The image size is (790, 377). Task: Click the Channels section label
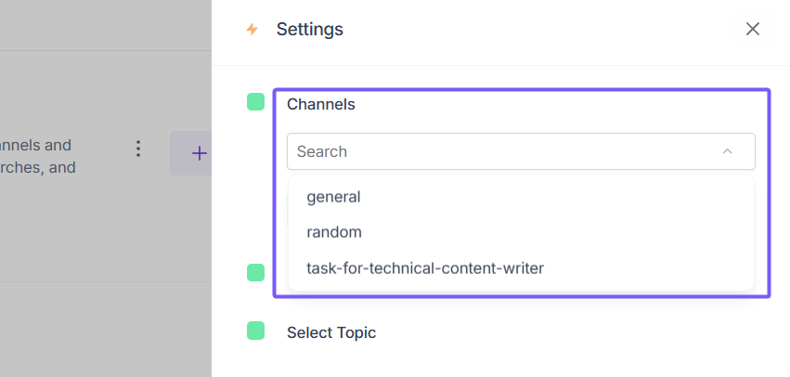pyautogui.click(x=321, y=104)
